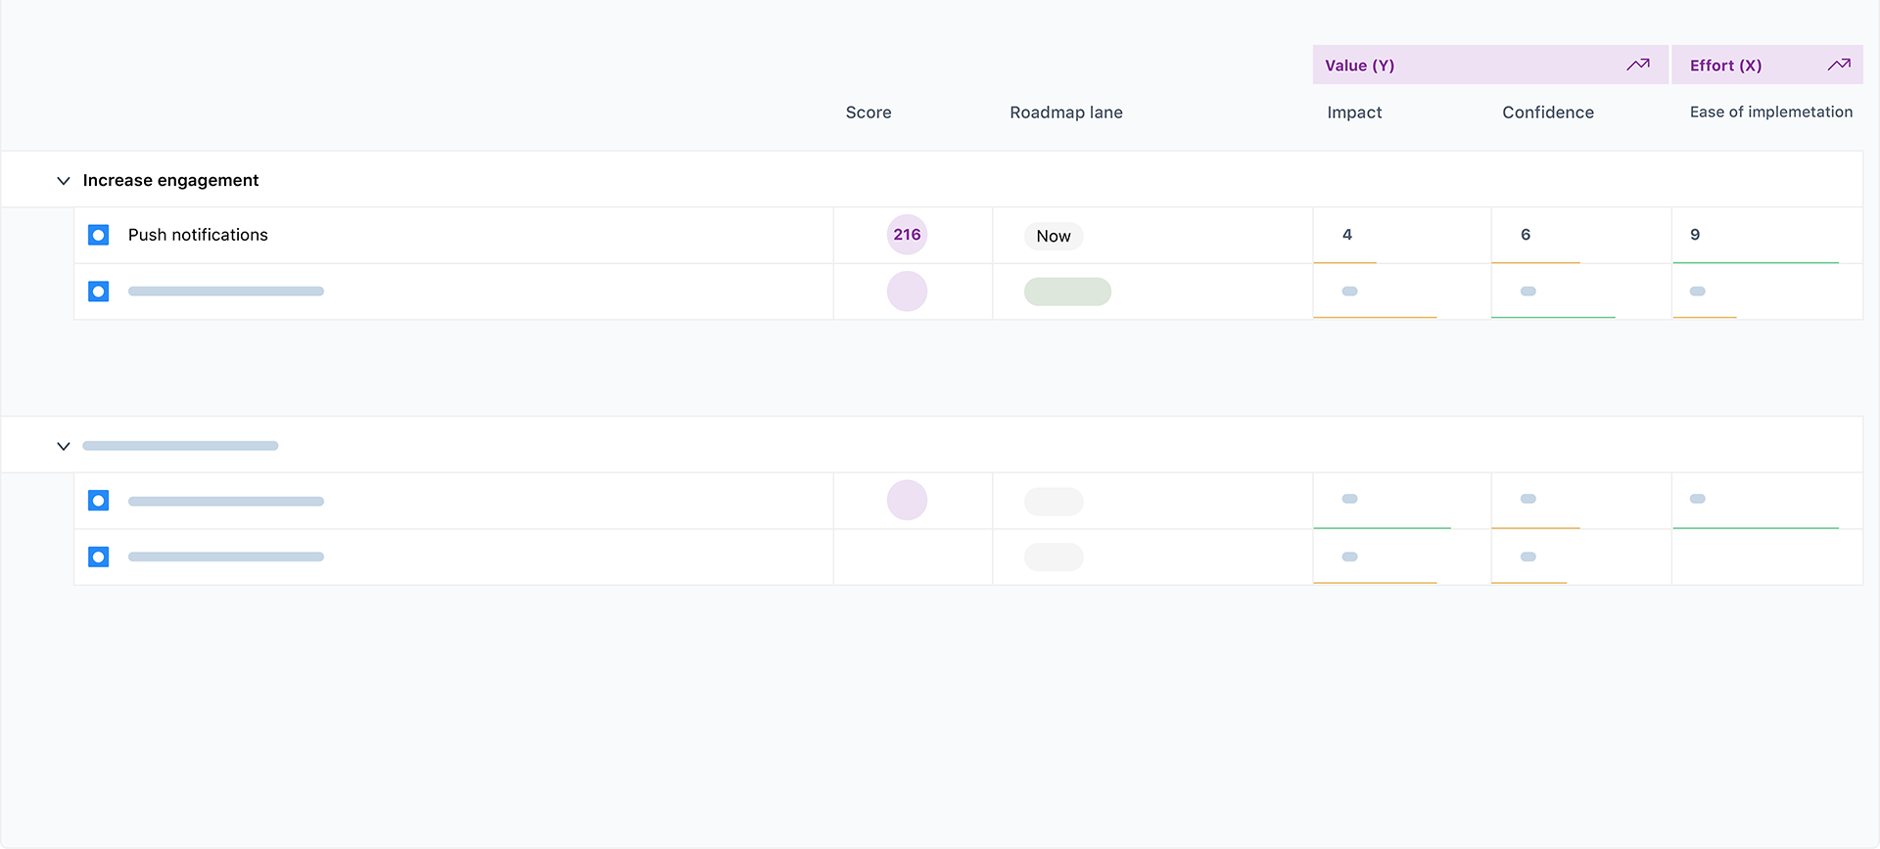Click the Confidence column header

point(1548,112)
